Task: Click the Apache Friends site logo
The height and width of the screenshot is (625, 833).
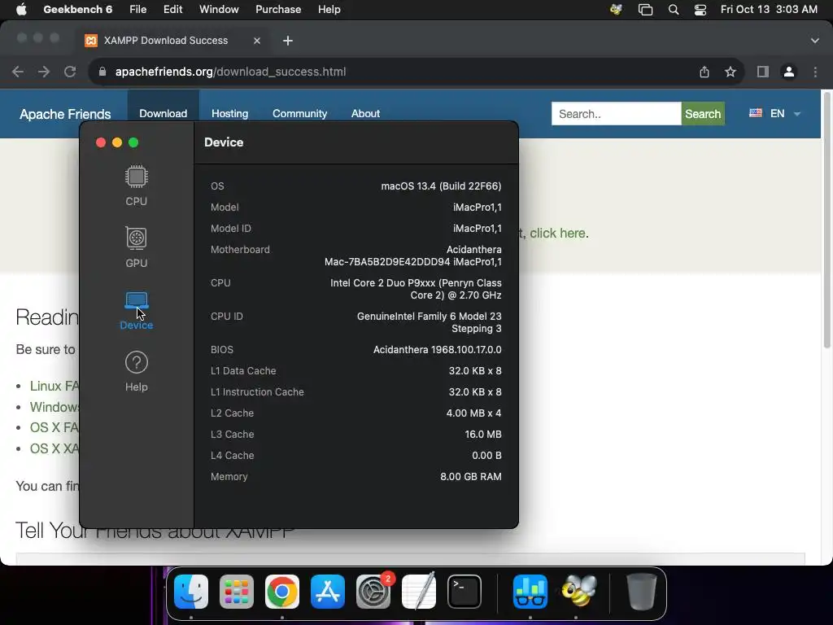Action: click(x=65, y=114)
